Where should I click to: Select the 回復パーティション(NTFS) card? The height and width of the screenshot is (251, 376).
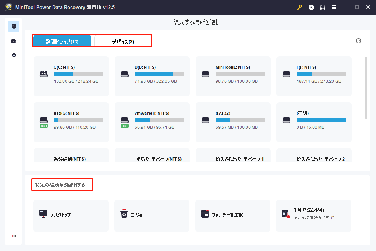[152, 155]
